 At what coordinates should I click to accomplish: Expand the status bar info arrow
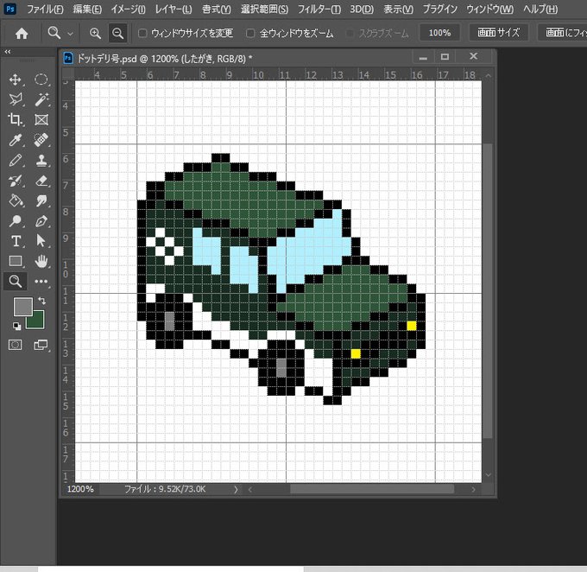point(236,489)
